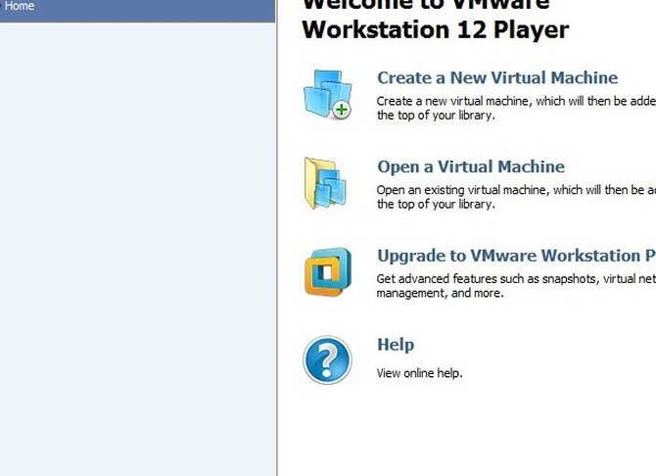
Task: Click 'Open an existing virtual machine' description
Action: pos(516,197)
